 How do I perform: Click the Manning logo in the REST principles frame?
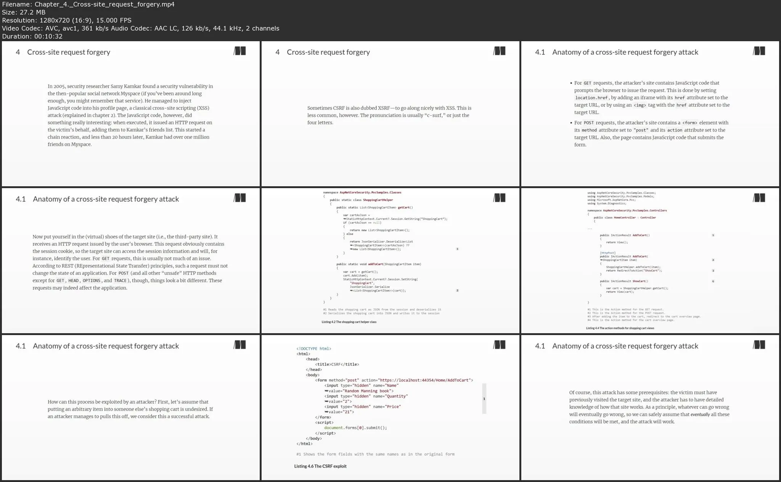click(x=240, y=198)
